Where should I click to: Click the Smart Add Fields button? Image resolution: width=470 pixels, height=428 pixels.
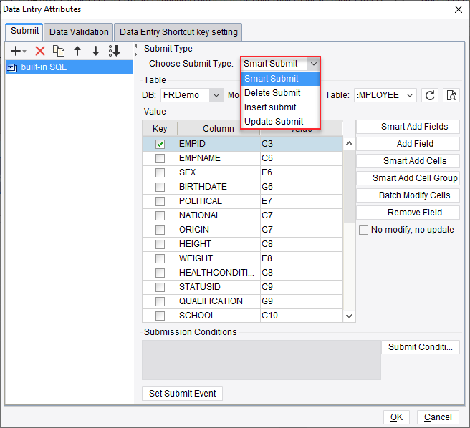(408, 127)
